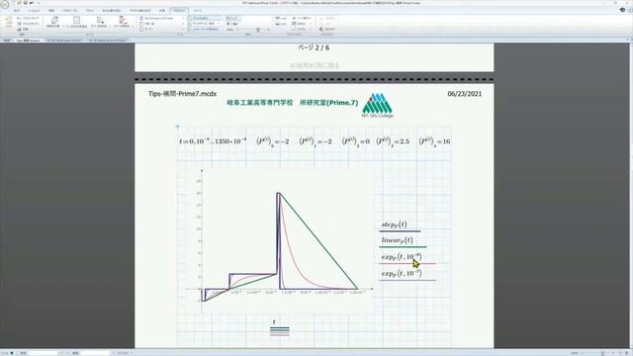Click the last ribbon group bottom button
Screen dimensions: 633x356
(x=327, y=29)
